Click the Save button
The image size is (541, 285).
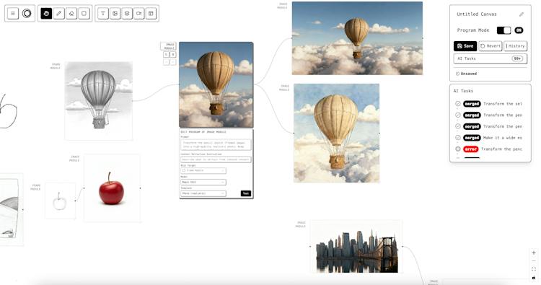tap(465, 46)
